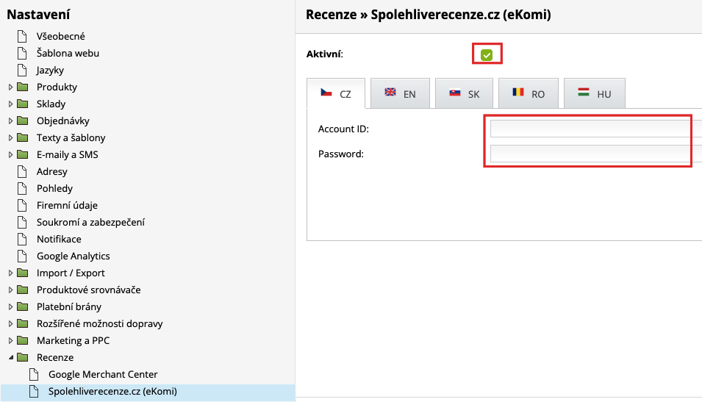Image resolution: width=702 pixels, height=402 pixels.
Task: Open Google Analytics settings item
Action: coord(73,256)
